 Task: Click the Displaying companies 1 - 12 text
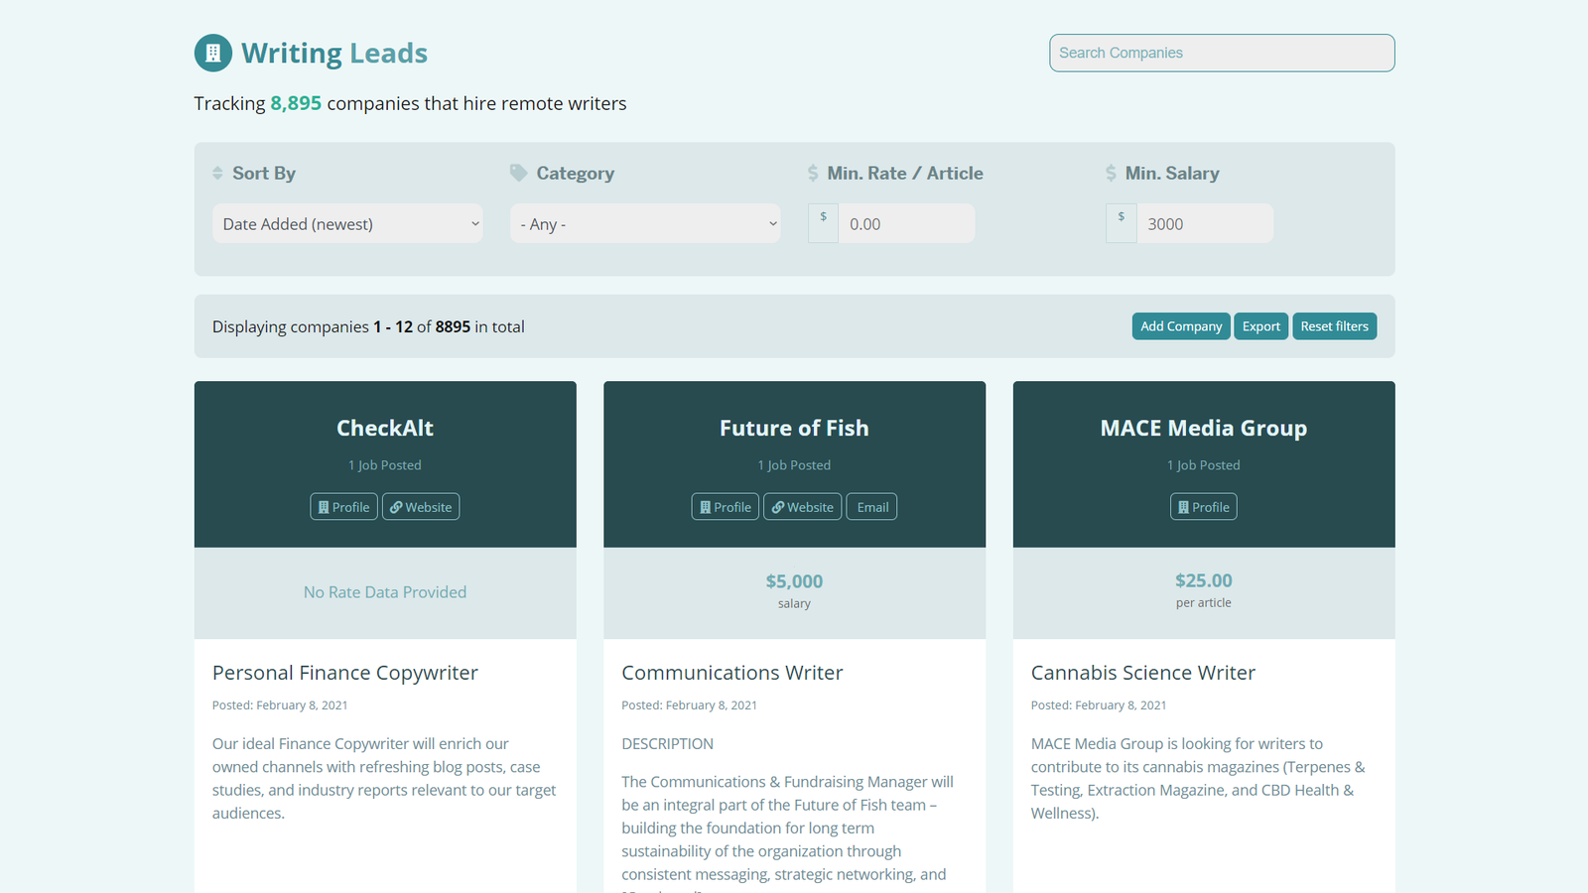pyautogui.click(x=368, y=327)
